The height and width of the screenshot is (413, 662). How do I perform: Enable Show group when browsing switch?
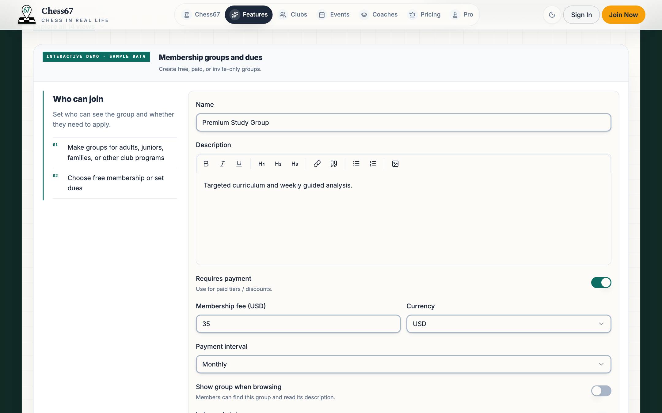coord(601,391)
